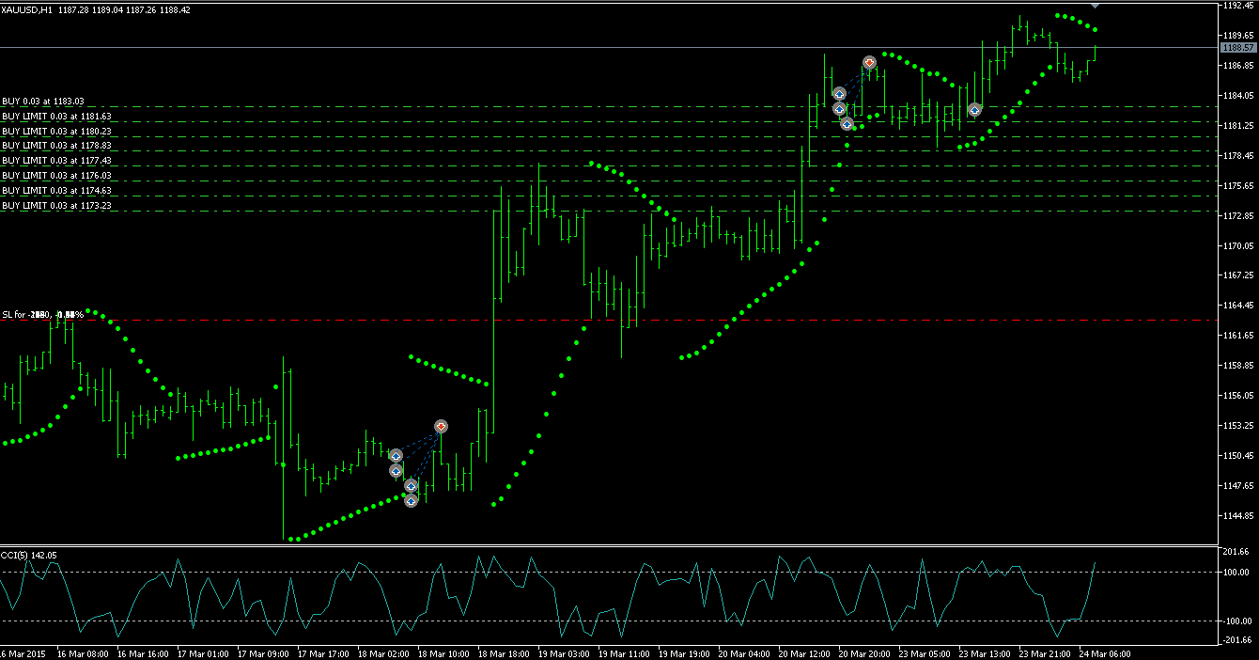Viewport: 1259px width, 660px height.
Task: Select the BUY LIMIT at 1174.63 order label
Action: pyautogui.click(x=56, y=190)
